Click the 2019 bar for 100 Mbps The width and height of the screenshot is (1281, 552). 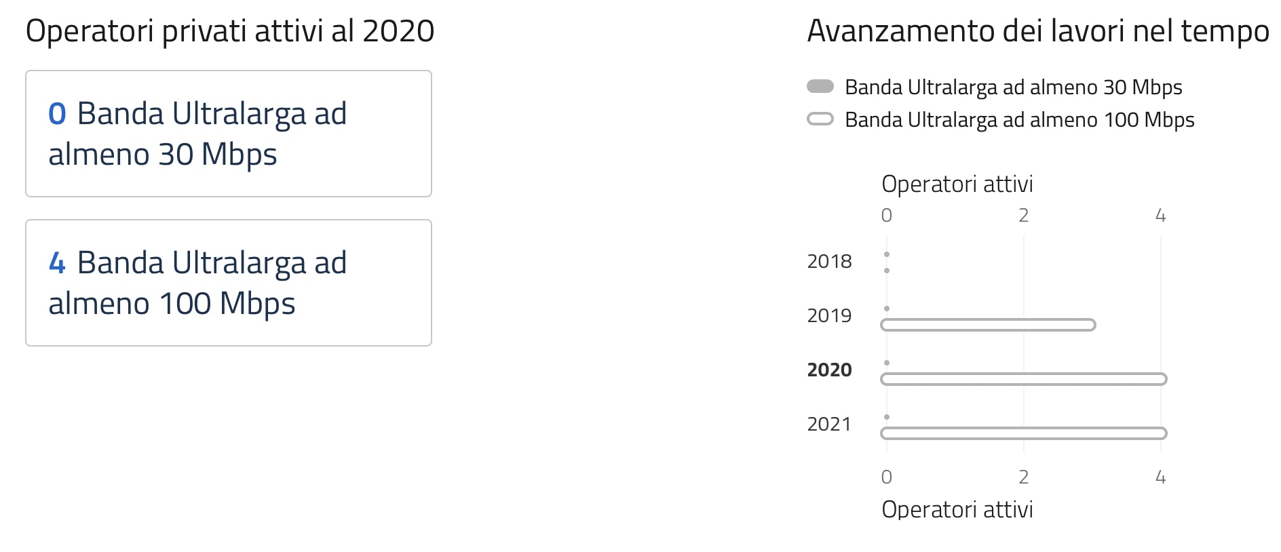coord(988,325)
